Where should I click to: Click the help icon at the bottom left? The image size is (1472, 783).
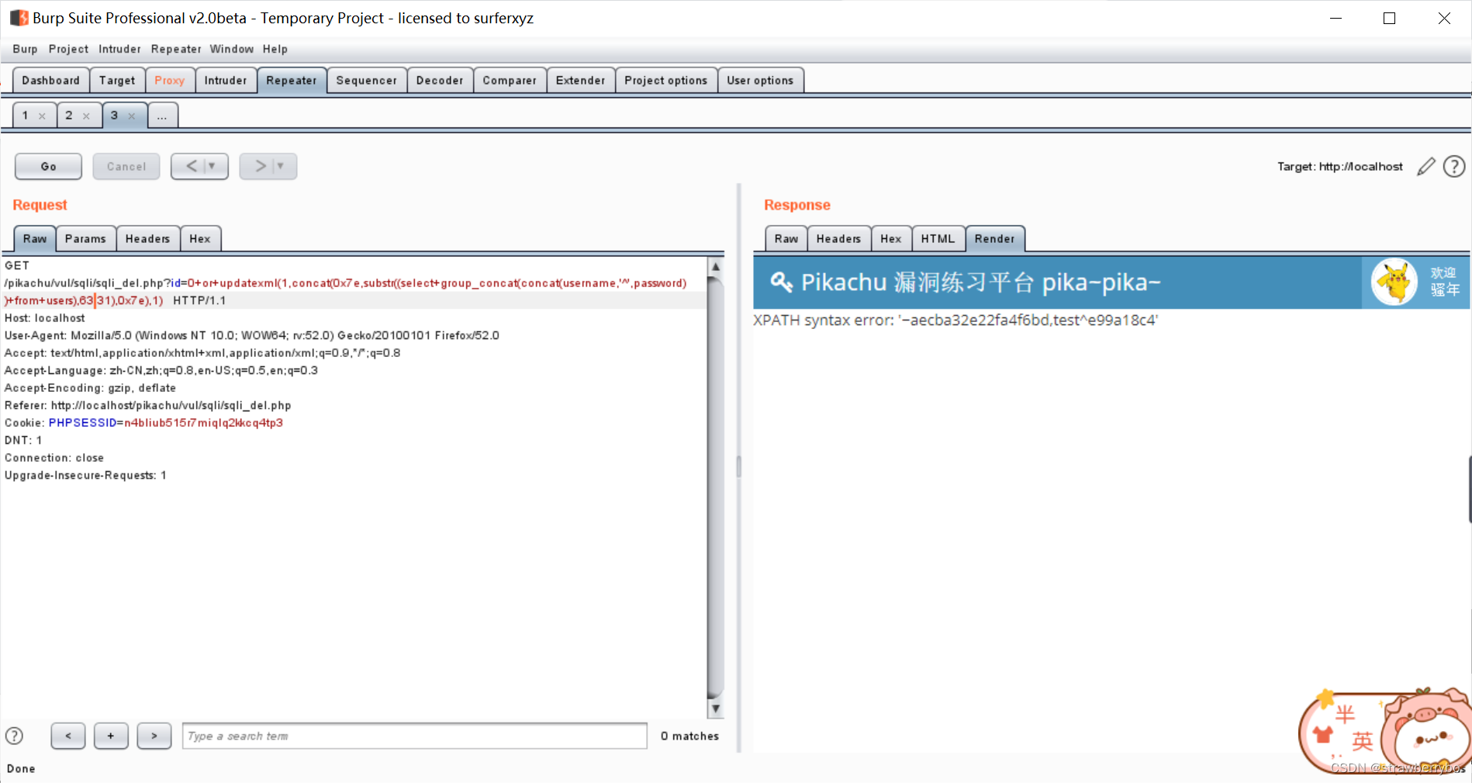14,736
